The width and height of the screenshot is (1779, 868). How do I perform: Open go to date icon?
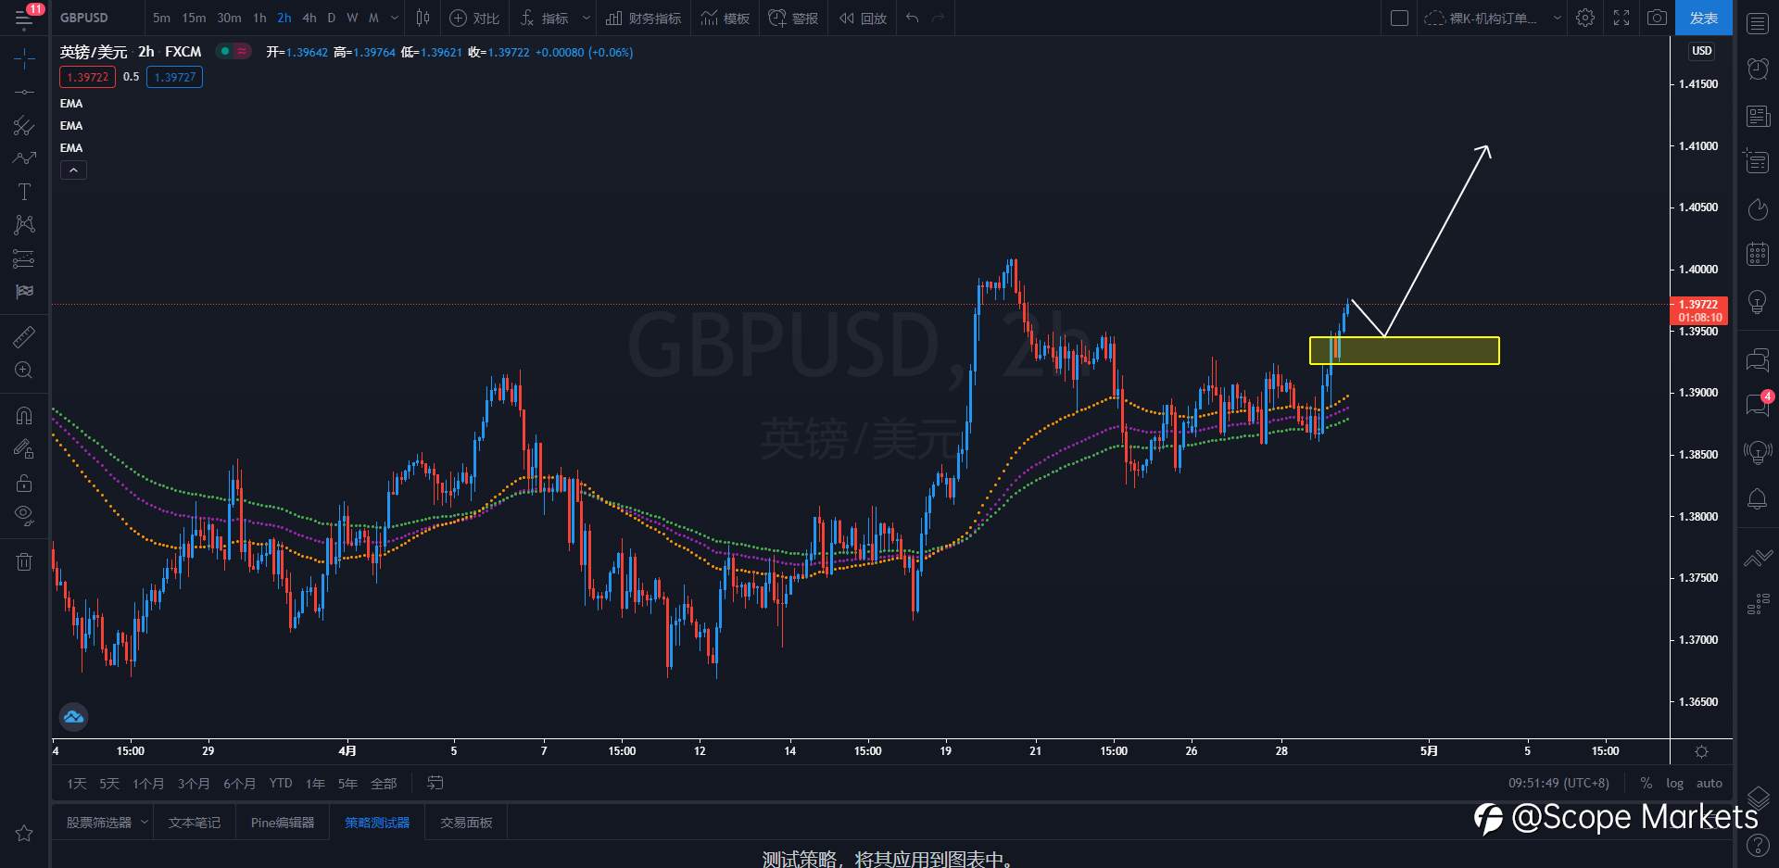[435, 784]
